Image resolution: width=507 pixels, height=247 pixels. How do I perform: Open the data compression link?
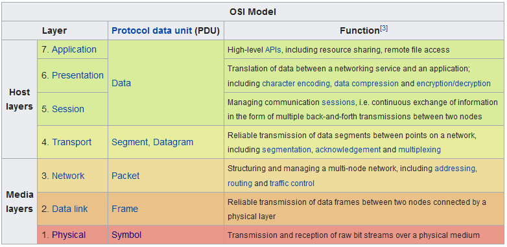(x=366, y=84)
